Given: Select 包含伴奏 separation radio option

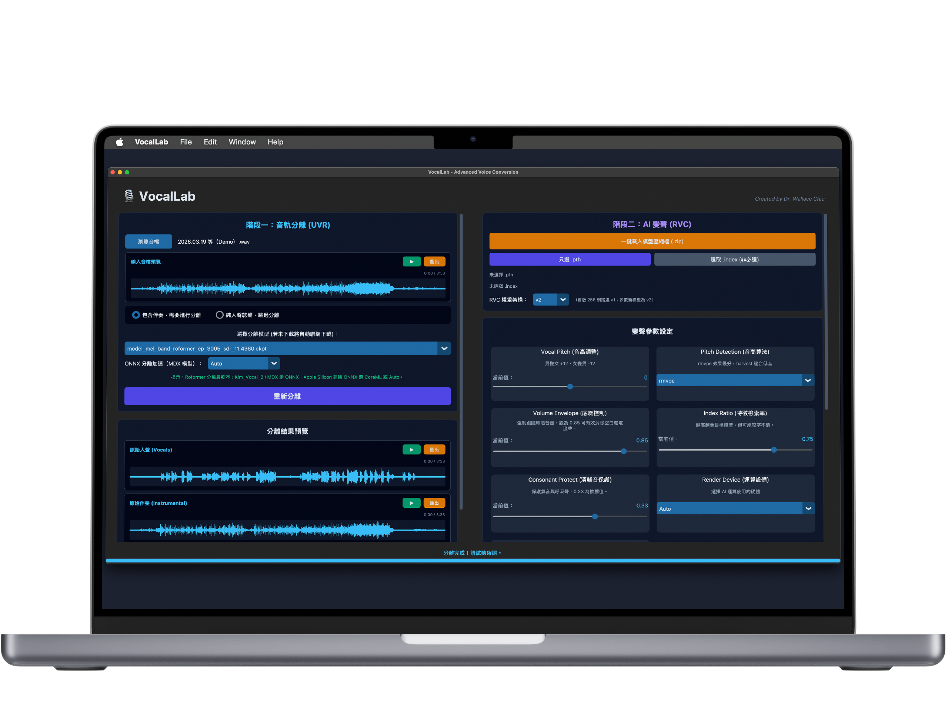Looking at the screenshot, I should click(136, 315).
